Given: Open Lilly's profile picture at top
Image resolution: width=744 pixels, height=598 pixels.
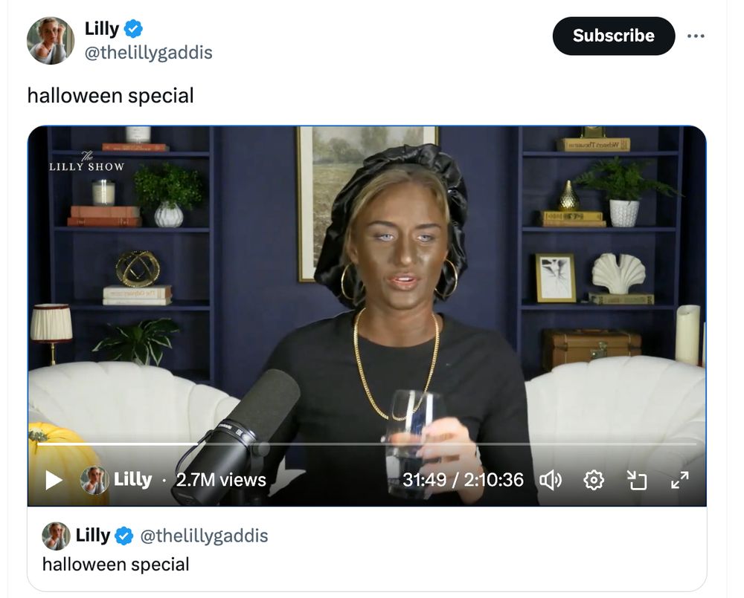Looking at the screenshot, I should [51, 41].
